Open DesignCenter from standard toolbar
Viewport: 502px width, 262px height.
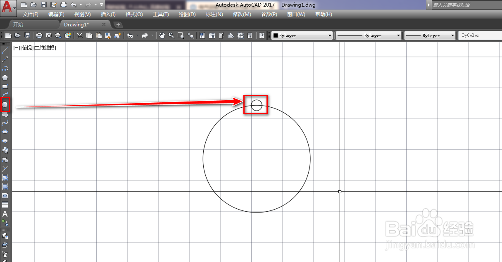[212, 35]
